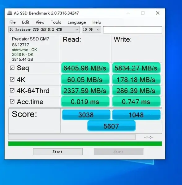Open the Help menu
Screen dimensions: 182x185
click(x=97, y=22)
